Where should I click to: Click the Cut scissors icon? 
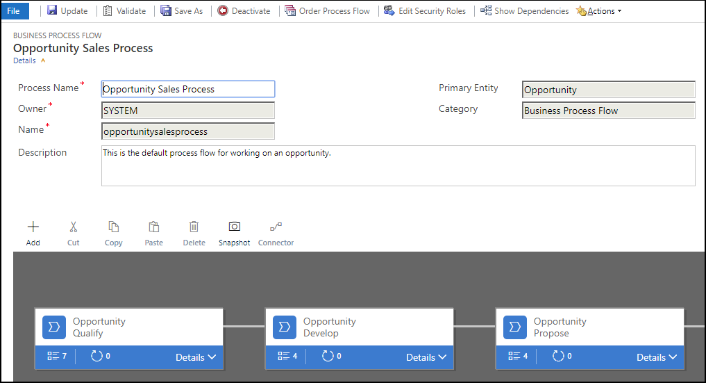point(73,227)
